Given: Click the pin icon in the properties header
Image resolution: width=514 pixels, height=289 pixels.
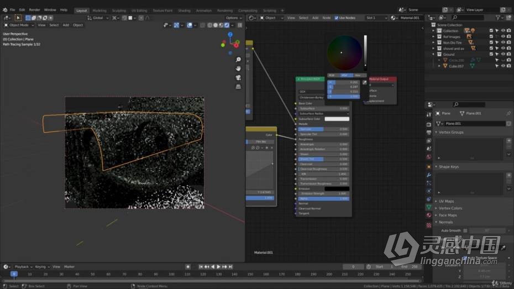Looking at the screenshot, I should (x=508, y=113).
